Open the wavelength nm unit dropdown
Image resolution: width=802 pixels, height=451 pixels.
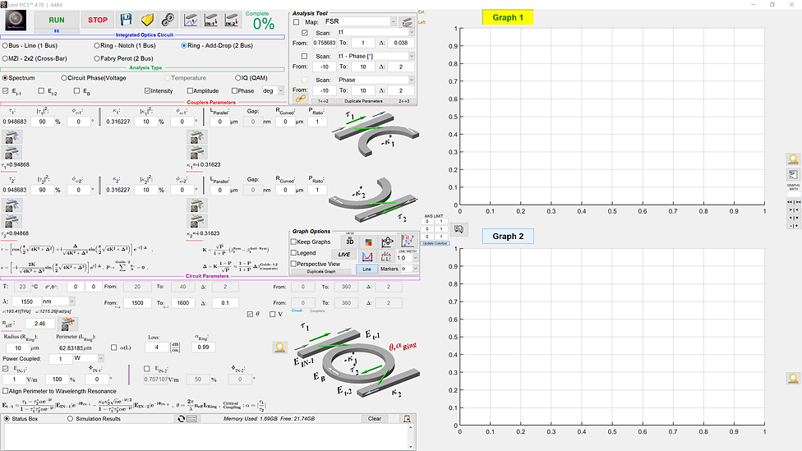point(71,301)
